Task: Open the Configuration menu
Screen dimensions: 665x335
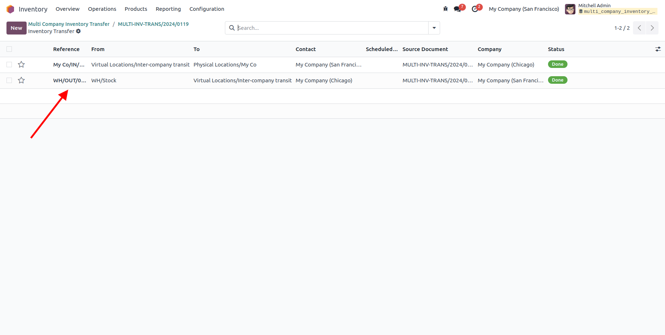Action: [x=207, y=9]
